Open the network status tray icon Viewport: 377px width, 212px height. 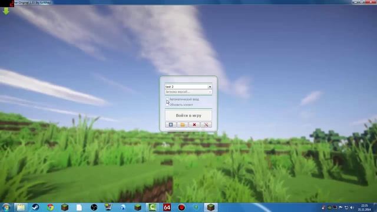tap(346, 207)
